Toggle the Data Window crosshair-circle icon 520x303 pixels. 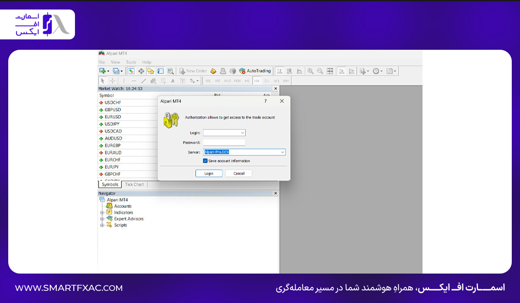[x=141, y=71]
